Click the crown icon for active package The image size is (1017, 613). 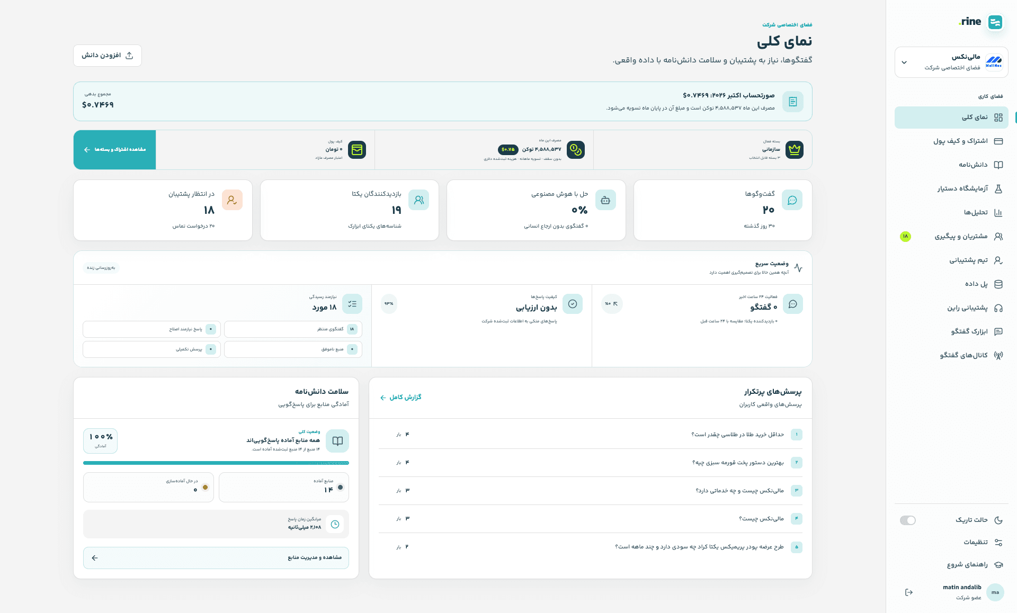(794, 150)
